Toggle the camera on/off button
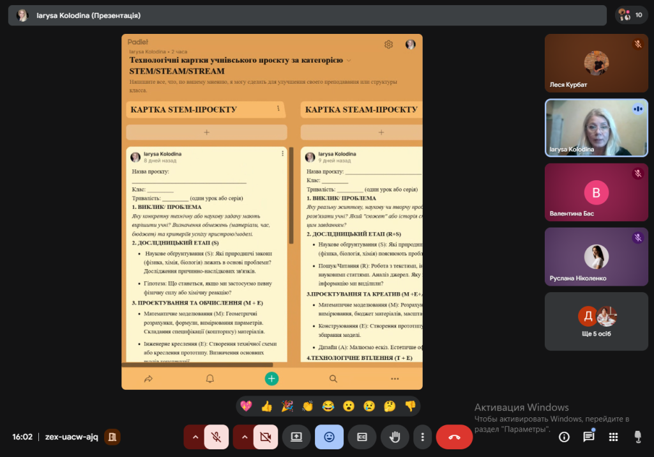 266,437
